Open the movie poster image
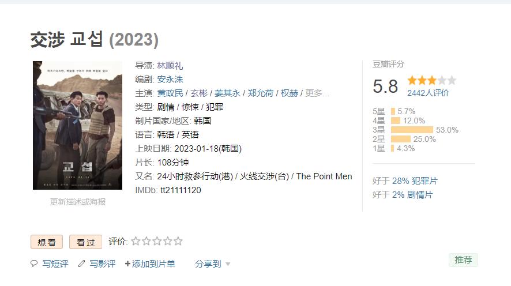Image resolution: width=511 pixels, height=286 pixels. pyautogui.click(x=77, y=125)
